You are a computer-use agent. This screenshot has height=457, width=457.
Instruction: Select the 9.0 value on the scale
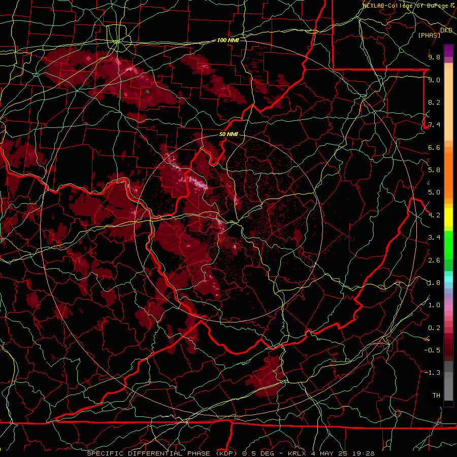point(434,80)
